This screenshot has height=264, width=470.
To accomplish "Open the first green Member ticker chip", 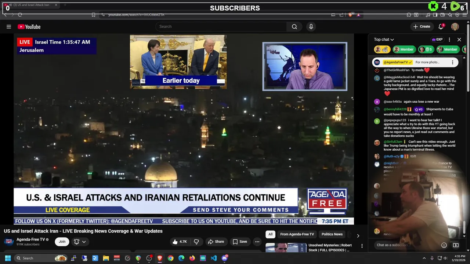I will [404, 49].
